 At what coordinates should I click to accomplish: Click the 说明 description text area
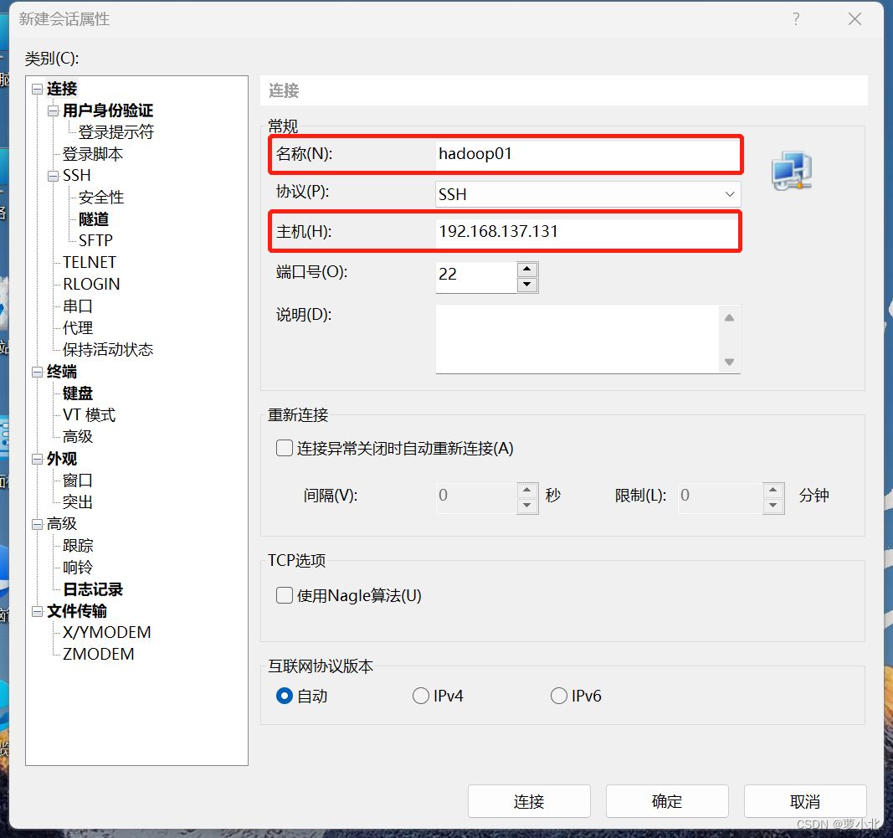click(577, 340)
